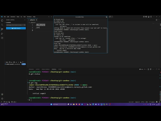Click the split terminal icon

(148, 69)
